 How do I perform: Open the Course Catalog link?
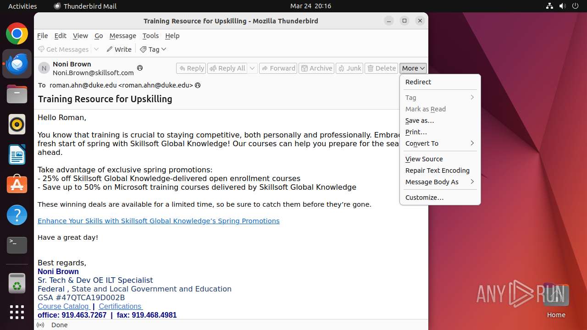tap(64, 306)
